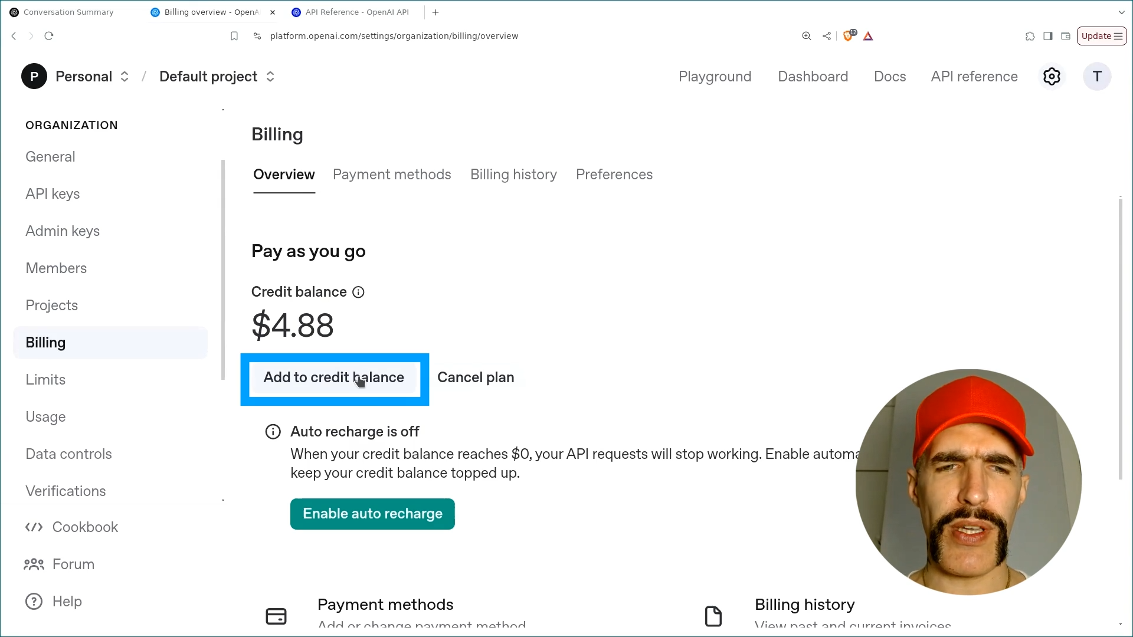Select the Overview billing tab
The width and height of the screenshot is (1133, 637).
tap(284, 175)
